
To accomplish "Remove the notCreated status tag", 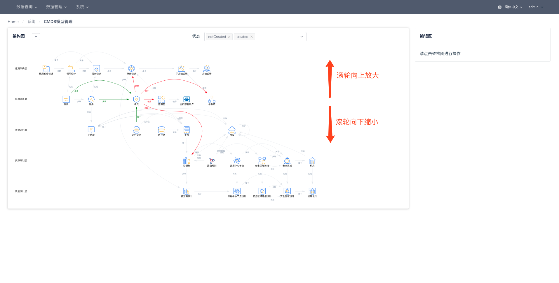I will pos(229,37).
